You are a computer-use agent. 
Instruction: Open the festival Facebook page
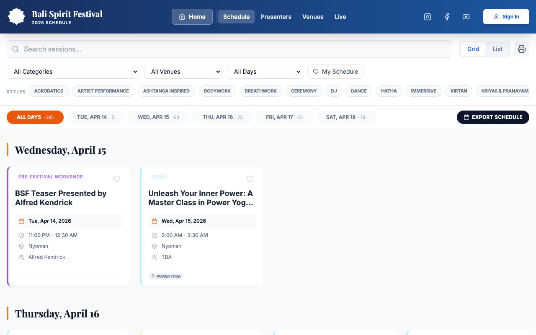tap(447, 17)
